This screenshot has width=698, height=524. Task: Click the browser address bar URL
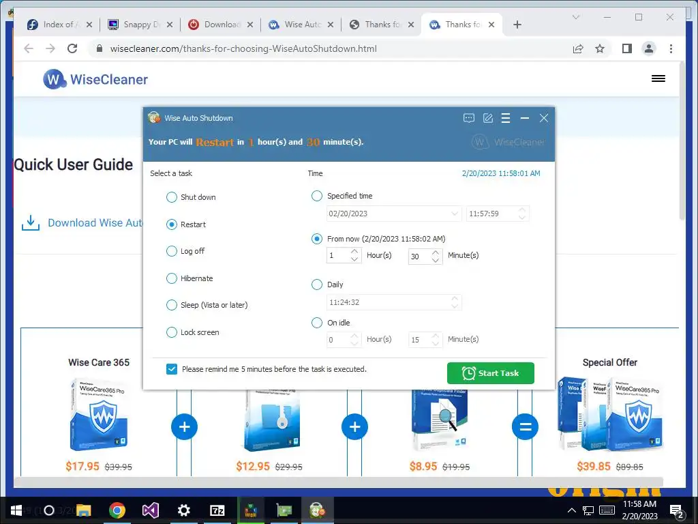(x=243, y=48)
